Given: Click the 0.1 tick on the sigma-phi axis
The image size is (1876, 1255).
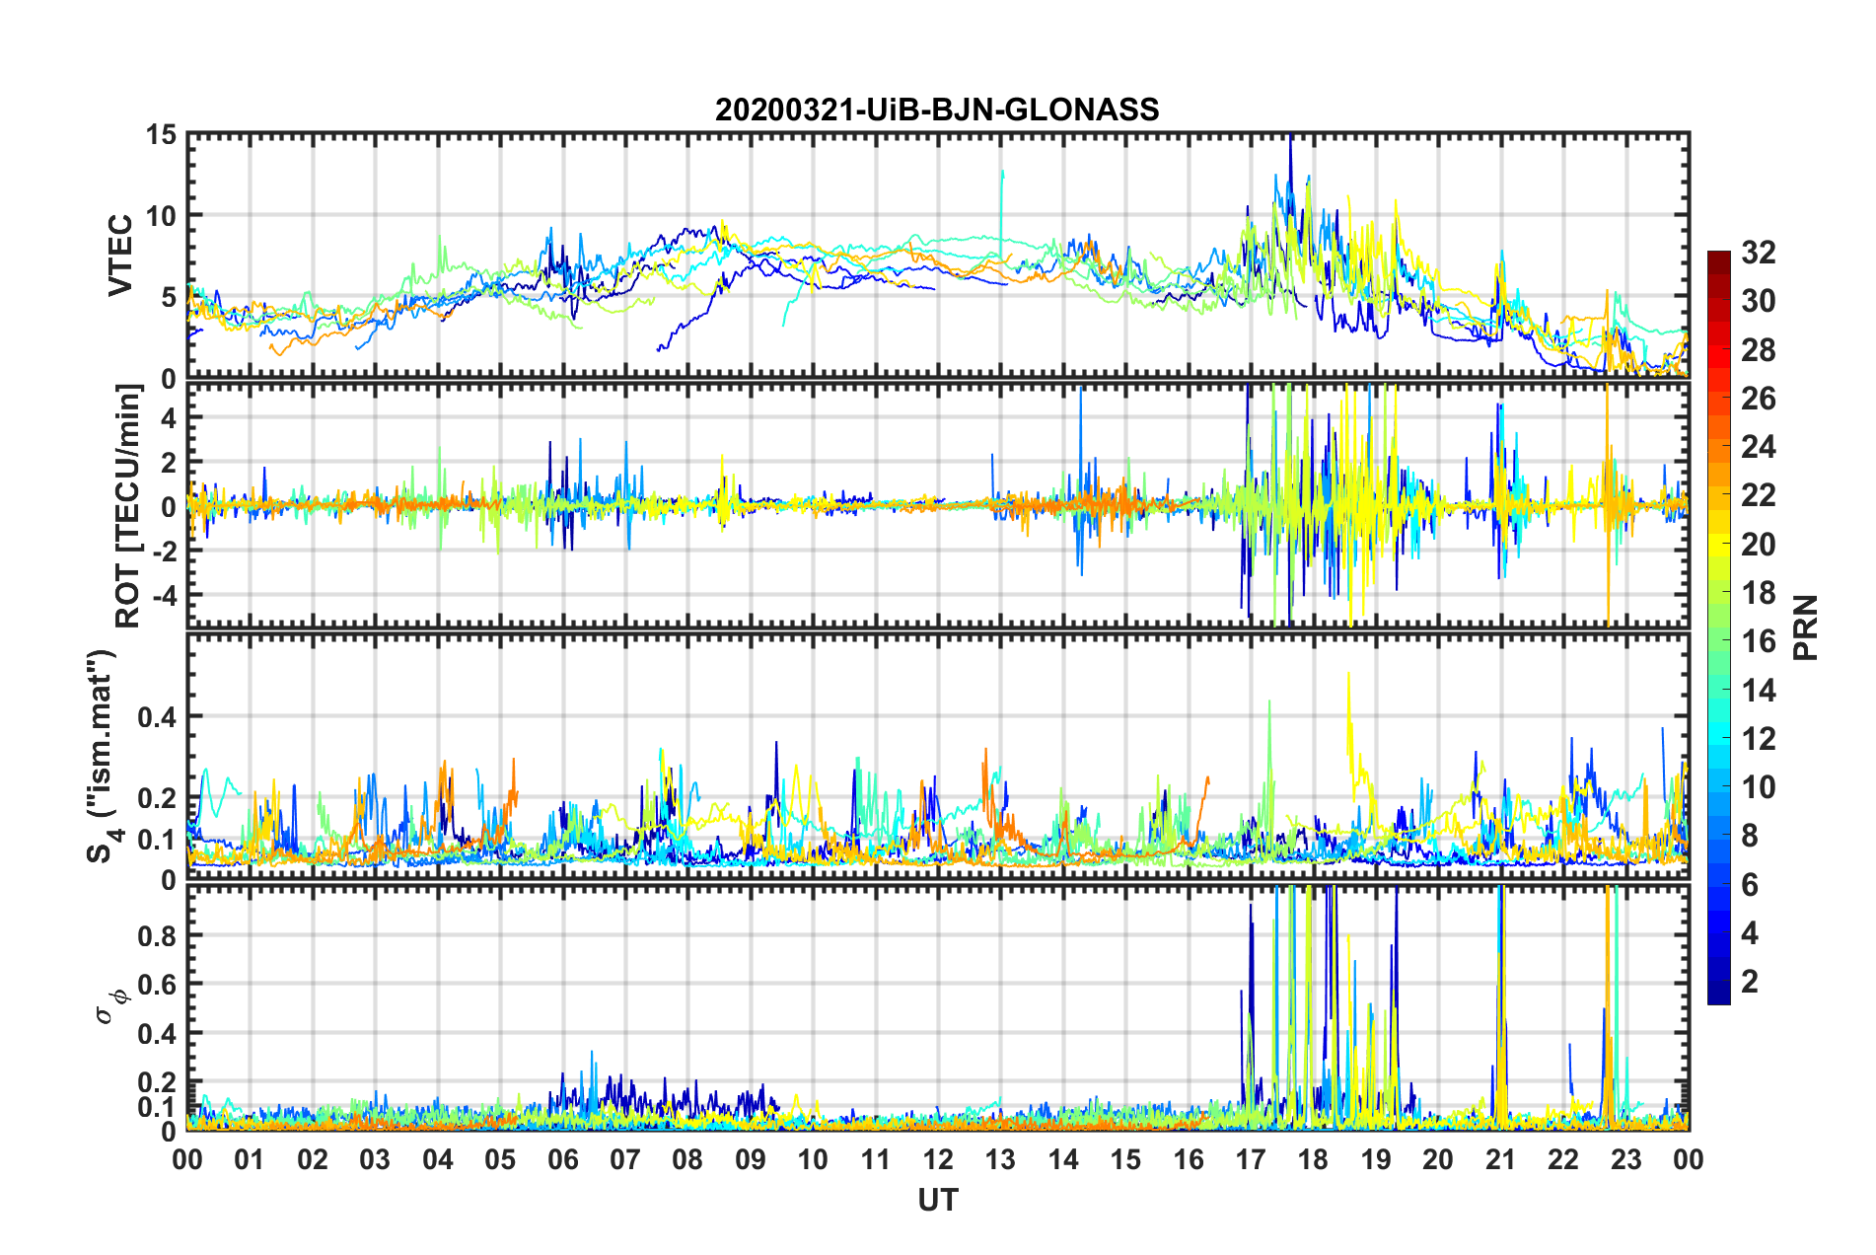Looking at the screenshot, I should [157, 1107].
